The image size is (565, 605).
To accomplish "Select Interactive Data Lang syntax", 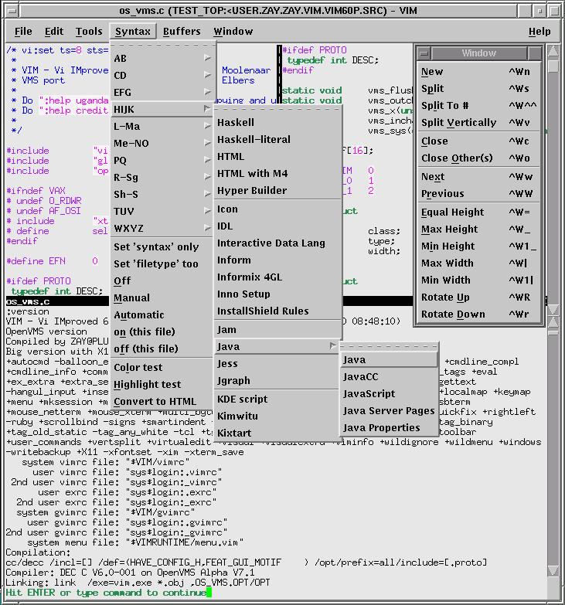I will pyautogui.click(x=277, y=243).
